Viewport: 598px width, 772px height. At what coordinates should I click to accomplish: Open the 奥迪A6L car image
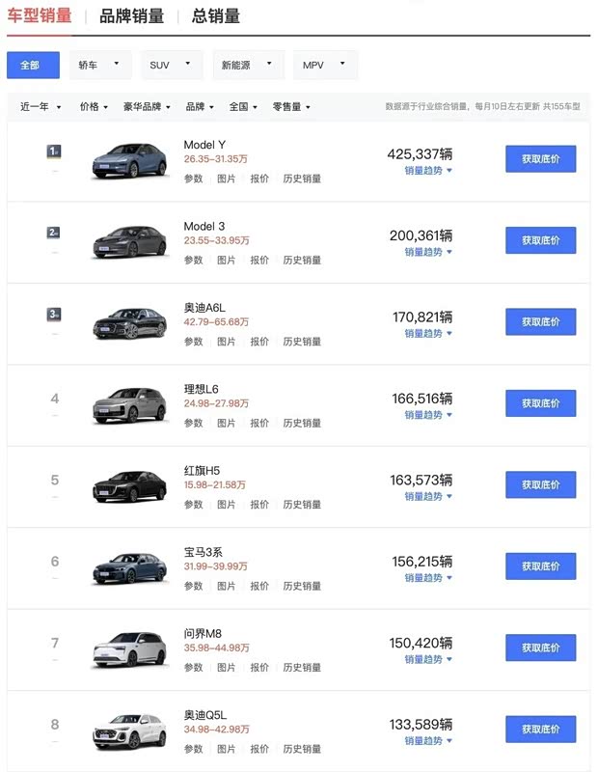129,322
